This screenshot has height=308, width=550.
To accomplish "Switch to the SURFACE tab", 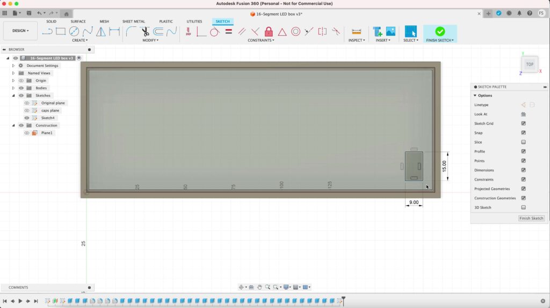I will click(78, 21).
